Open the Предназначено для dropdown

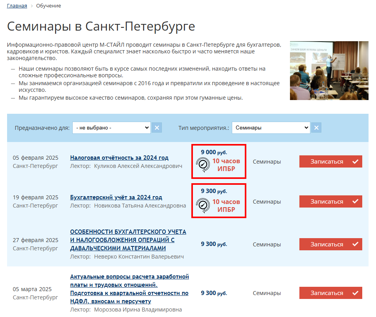[x=111, y=128]
